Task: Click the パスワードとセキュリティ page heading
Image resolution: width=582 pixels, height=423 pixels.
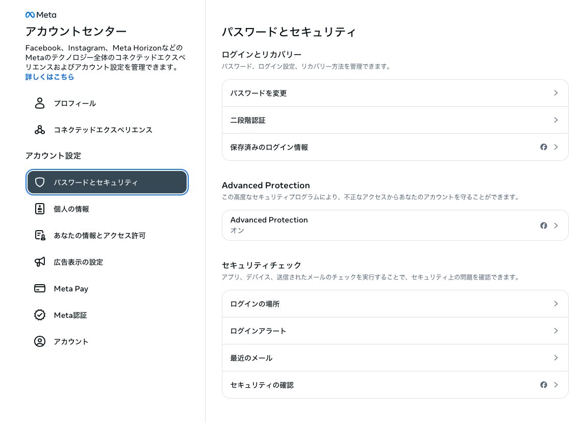Action: (289, 32)
